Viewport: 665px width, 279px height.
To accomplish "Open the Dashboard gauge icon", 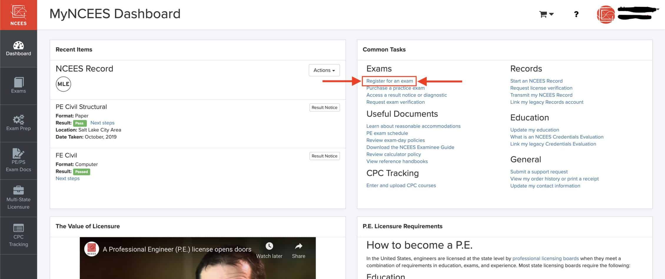I will coord(19,46).
